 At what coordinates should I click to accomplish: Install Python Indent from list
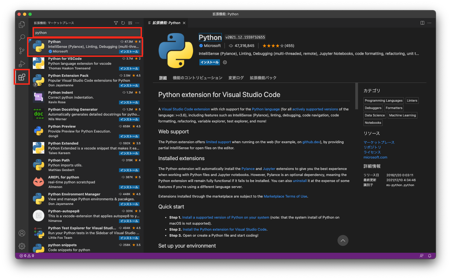(x=129, y=102)
